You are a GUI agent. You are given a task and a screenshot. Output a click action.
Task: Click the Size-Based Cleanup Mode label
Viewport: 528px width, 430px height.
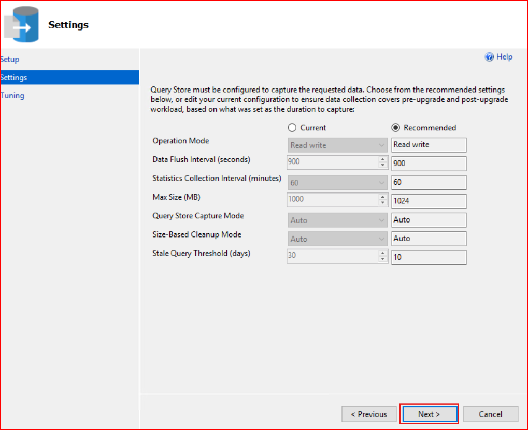click(197, 235)
